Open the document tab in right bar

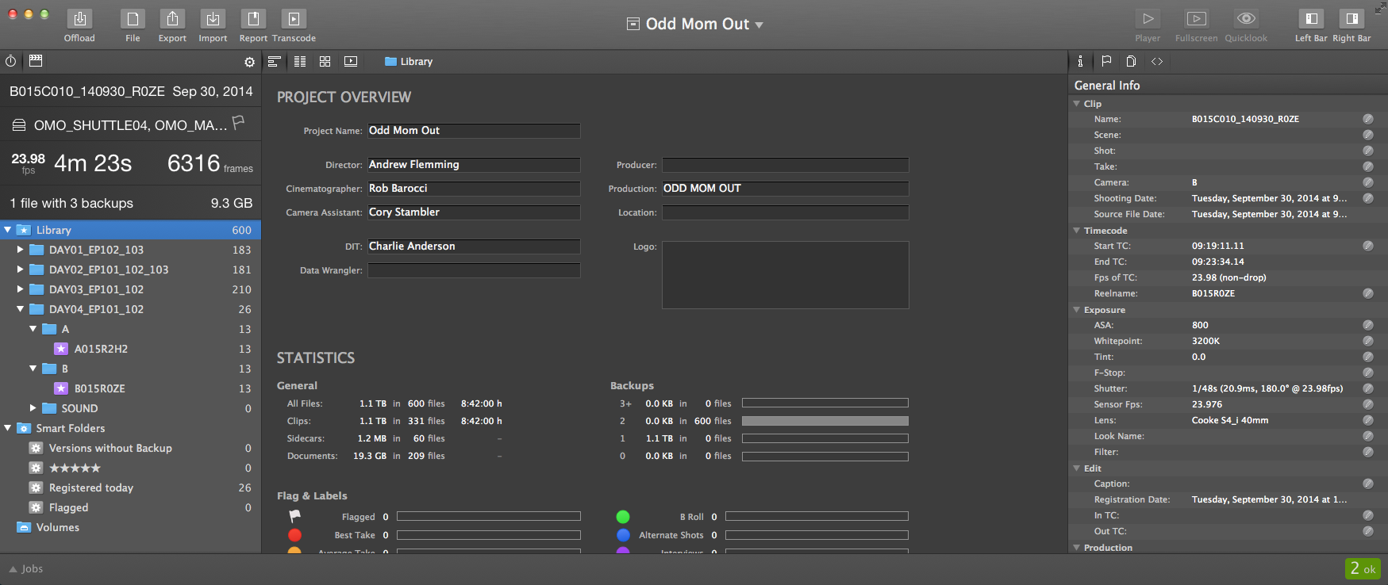(x=1132, y=61)
